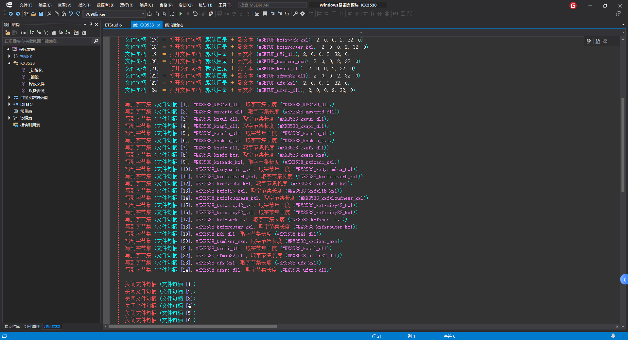Click the new folder icon in project panel

8,32
